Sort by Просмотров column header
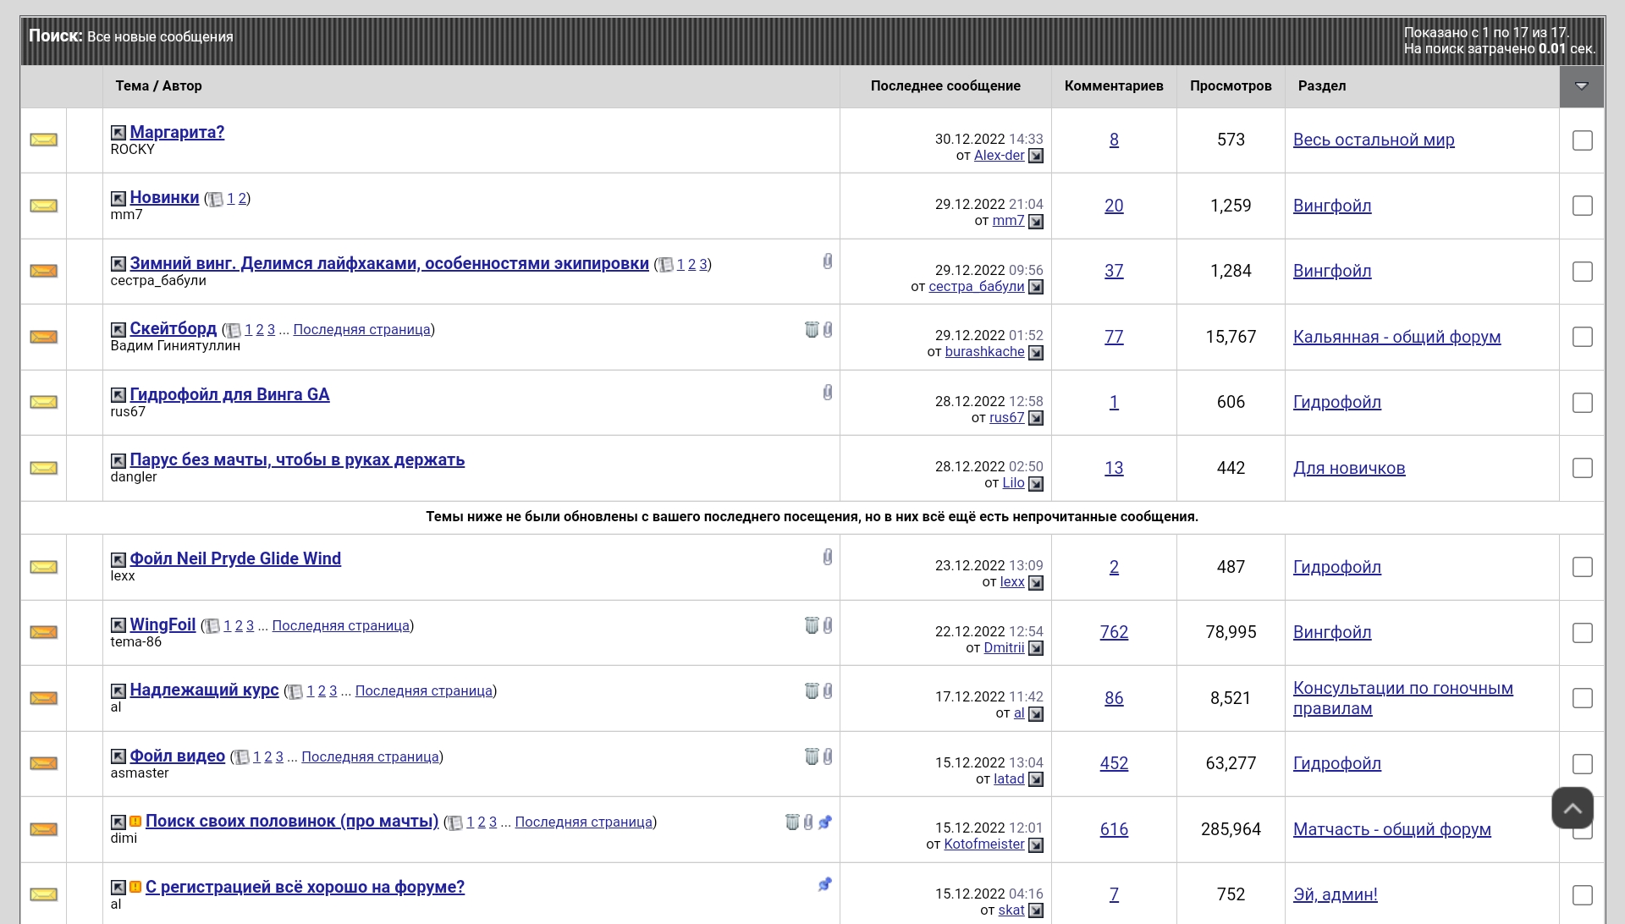The image size is (1625, 924). (1231, 86)
